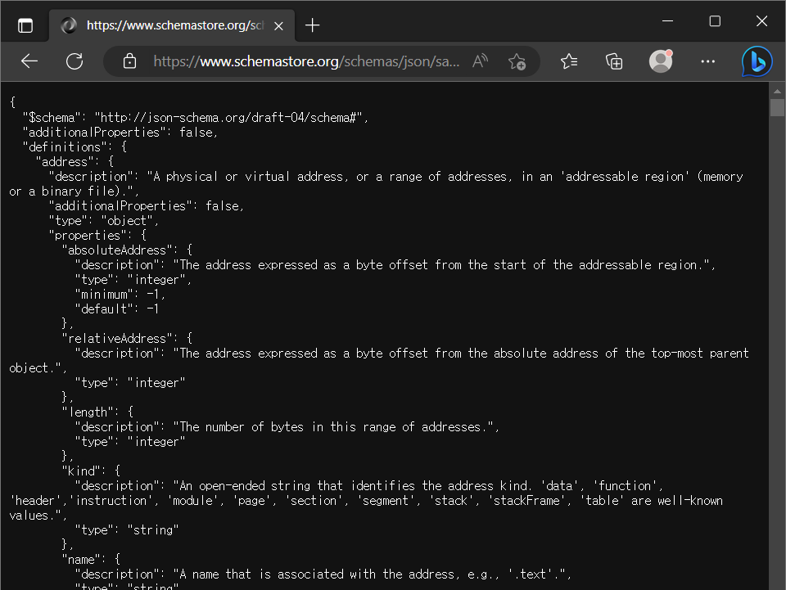Open a new browser tab
The image size is (786, 590).
click(x=312, y=25)
